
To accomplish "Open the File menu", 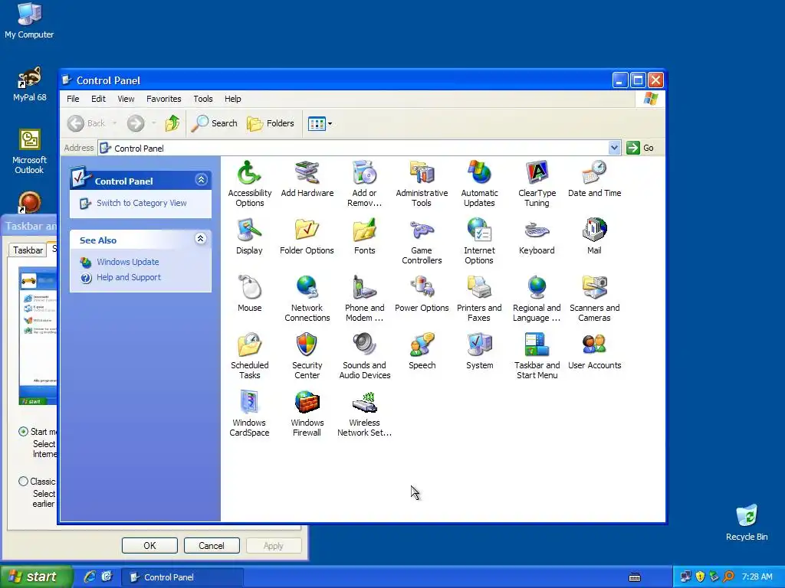I will (73, 99).
